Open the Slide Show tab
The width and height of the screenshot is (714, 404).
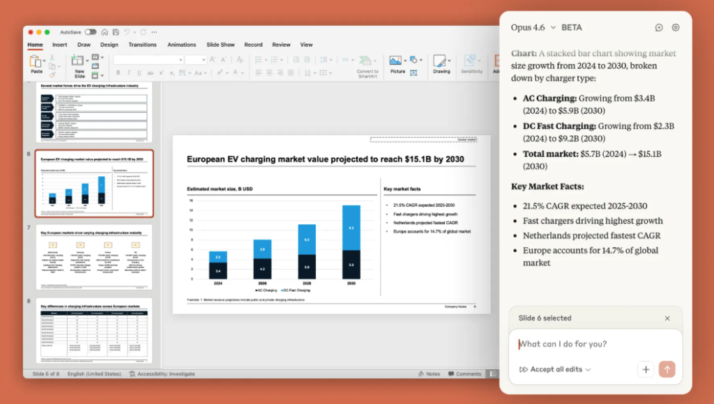(220, 45)
